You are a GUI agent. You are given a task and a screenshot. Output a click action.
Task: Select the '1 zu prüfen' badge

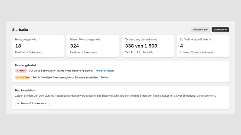(23, 77)
